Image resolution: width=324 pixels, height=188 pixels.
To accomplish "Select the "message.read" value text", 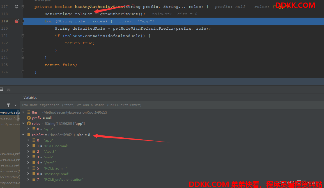I will pyautogui.click(x=57, y=174).
